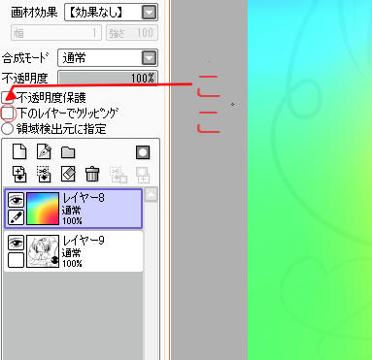
Task: Click the grayed-out merge mask icon
Action: (118, 175)
